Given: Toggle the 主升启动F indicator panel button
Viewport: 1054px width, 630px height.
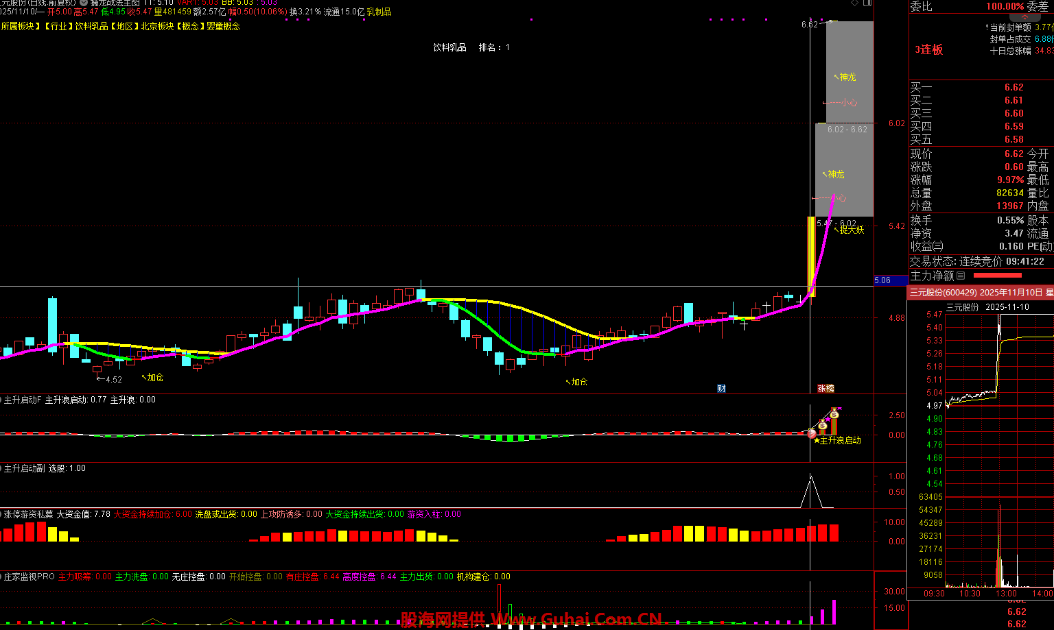Looking at the screenshot, I should click(1, 400).
